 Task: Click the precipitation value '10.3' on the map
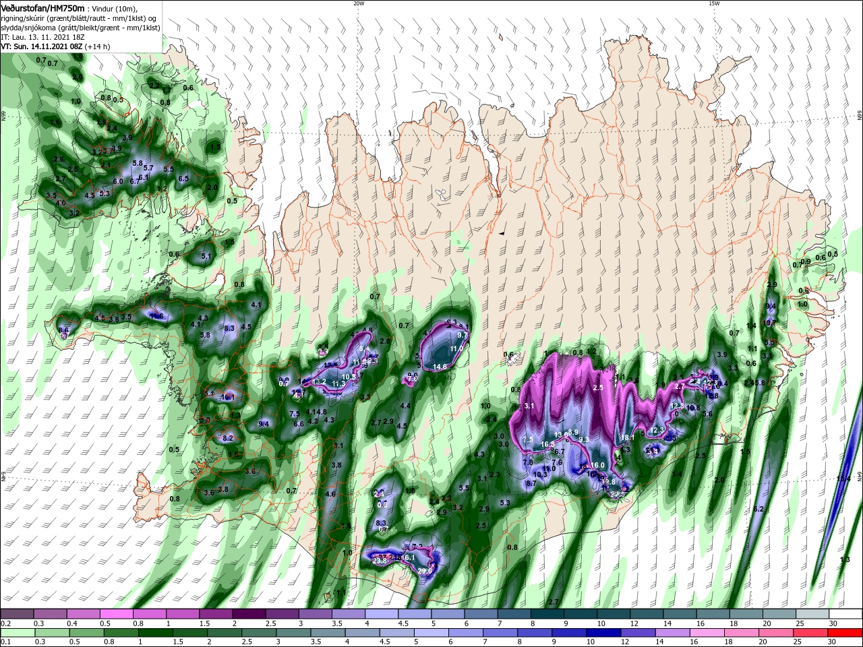(540, 474)
